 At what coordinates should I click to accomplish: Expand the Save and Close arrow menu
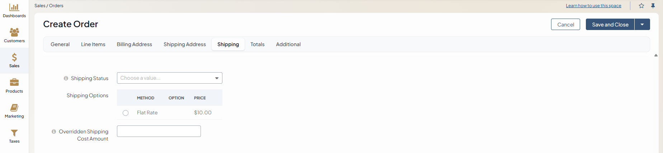642,24
